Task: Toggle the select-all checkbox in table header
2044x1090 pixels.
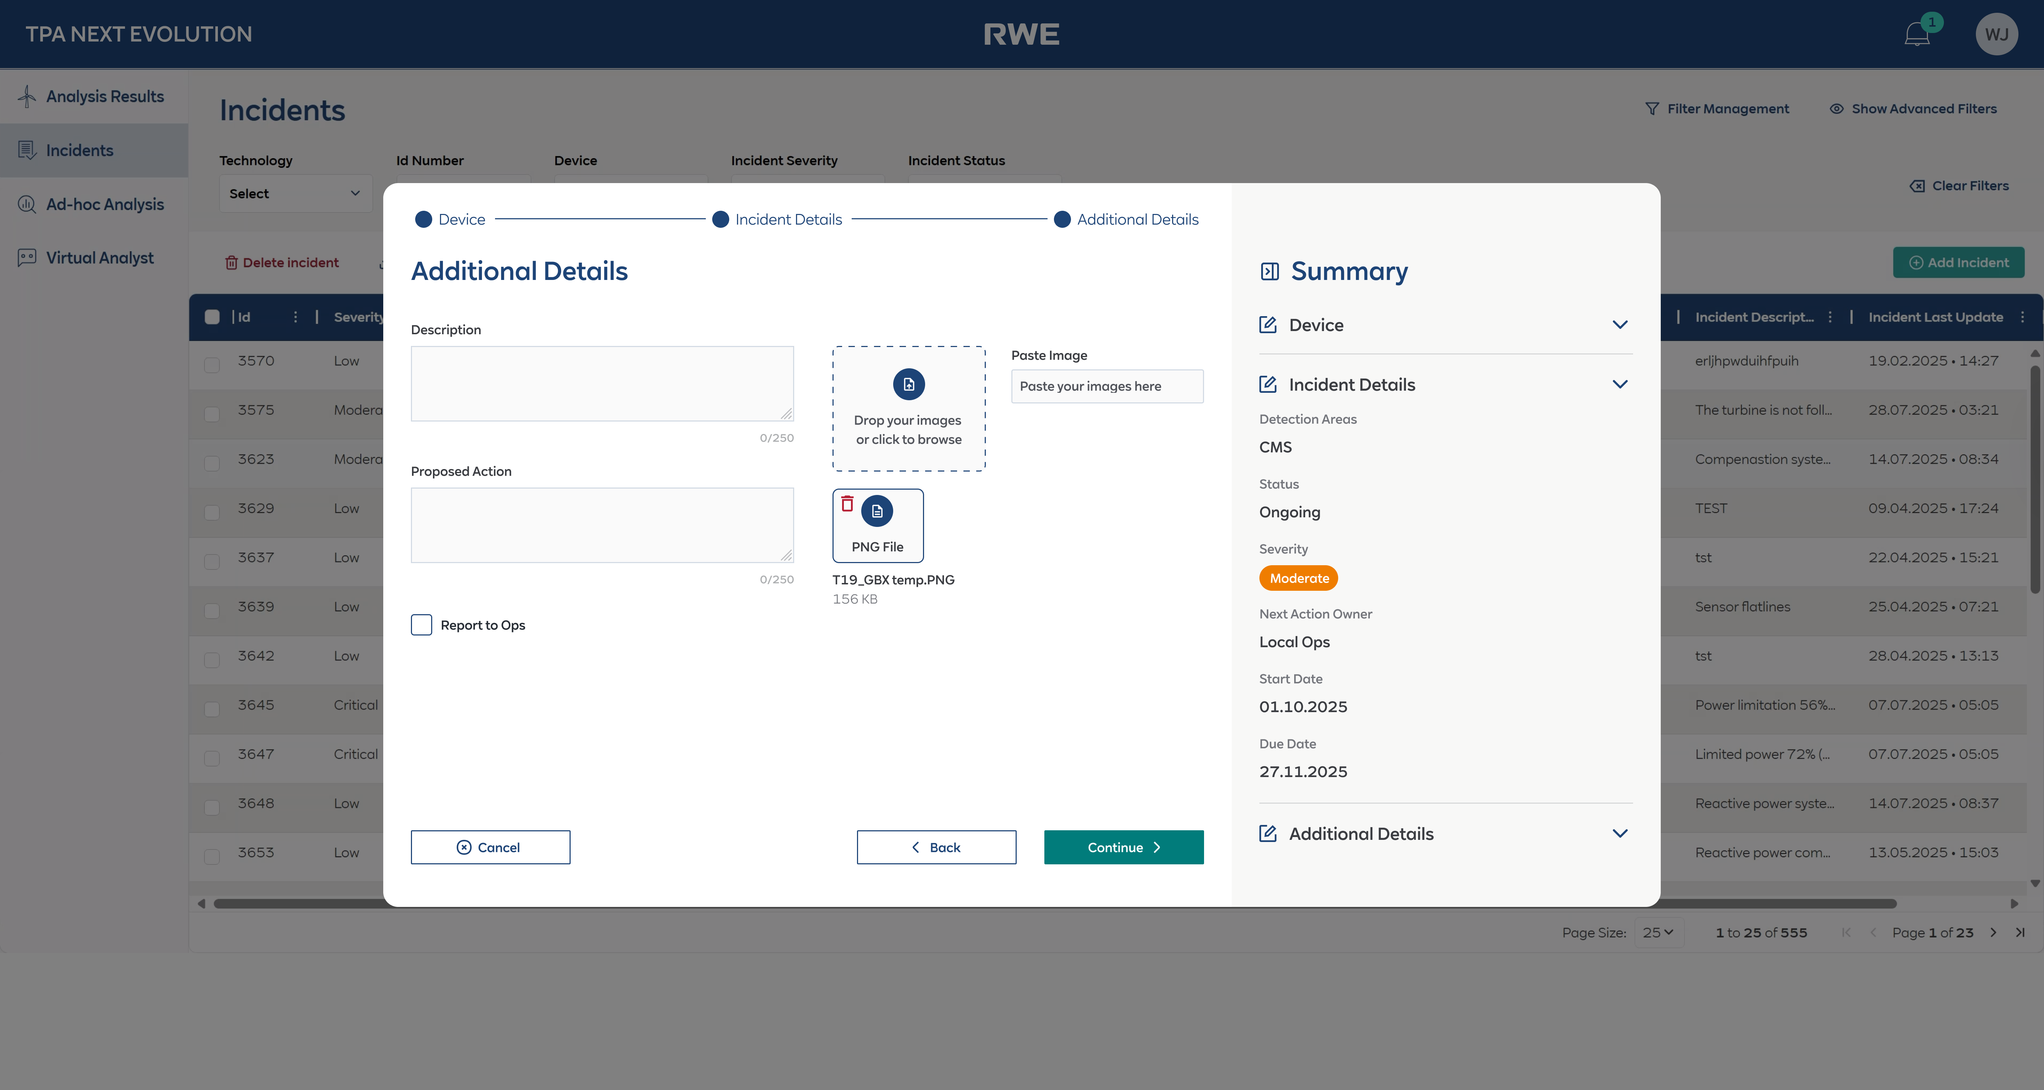Action: [212, 316]
